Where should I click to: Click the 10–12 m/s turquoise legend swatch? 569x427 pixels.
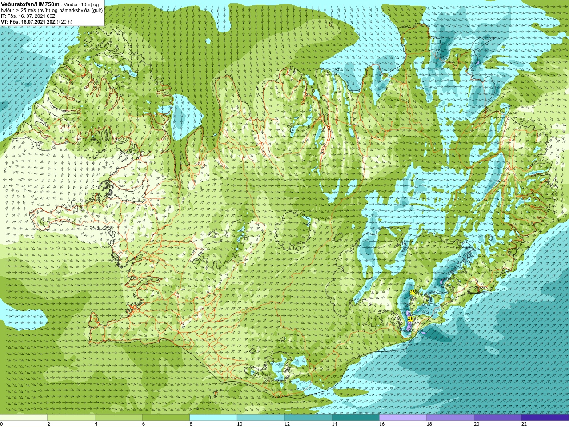coord(260,418)
